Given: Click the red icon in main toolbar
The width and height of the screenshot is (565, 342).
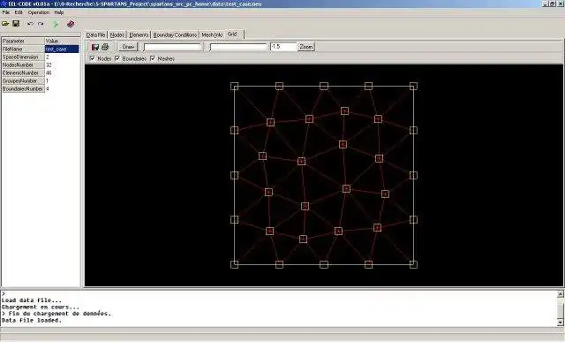Looking at the screenshot, I should click(x=71, y=24).
